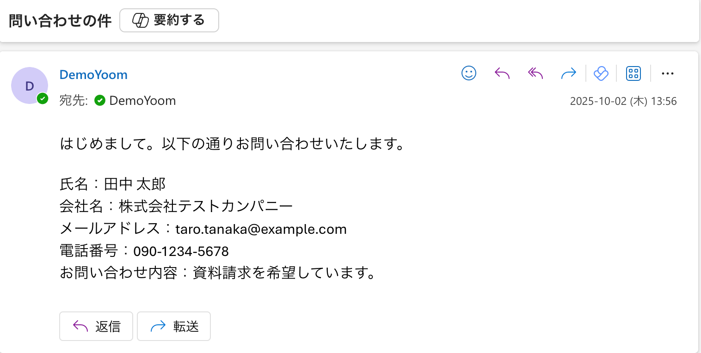Click the timestamp 2025-10-02 (木) 13:56

[x=623, y=101]
